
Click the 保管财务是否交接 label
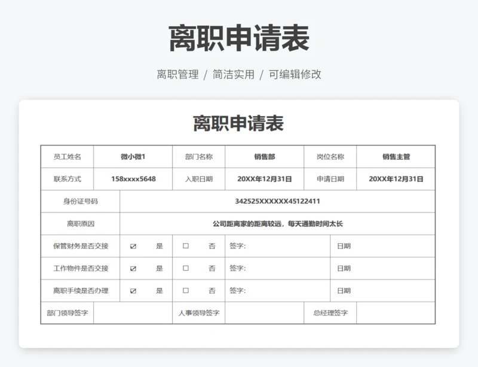81,246
